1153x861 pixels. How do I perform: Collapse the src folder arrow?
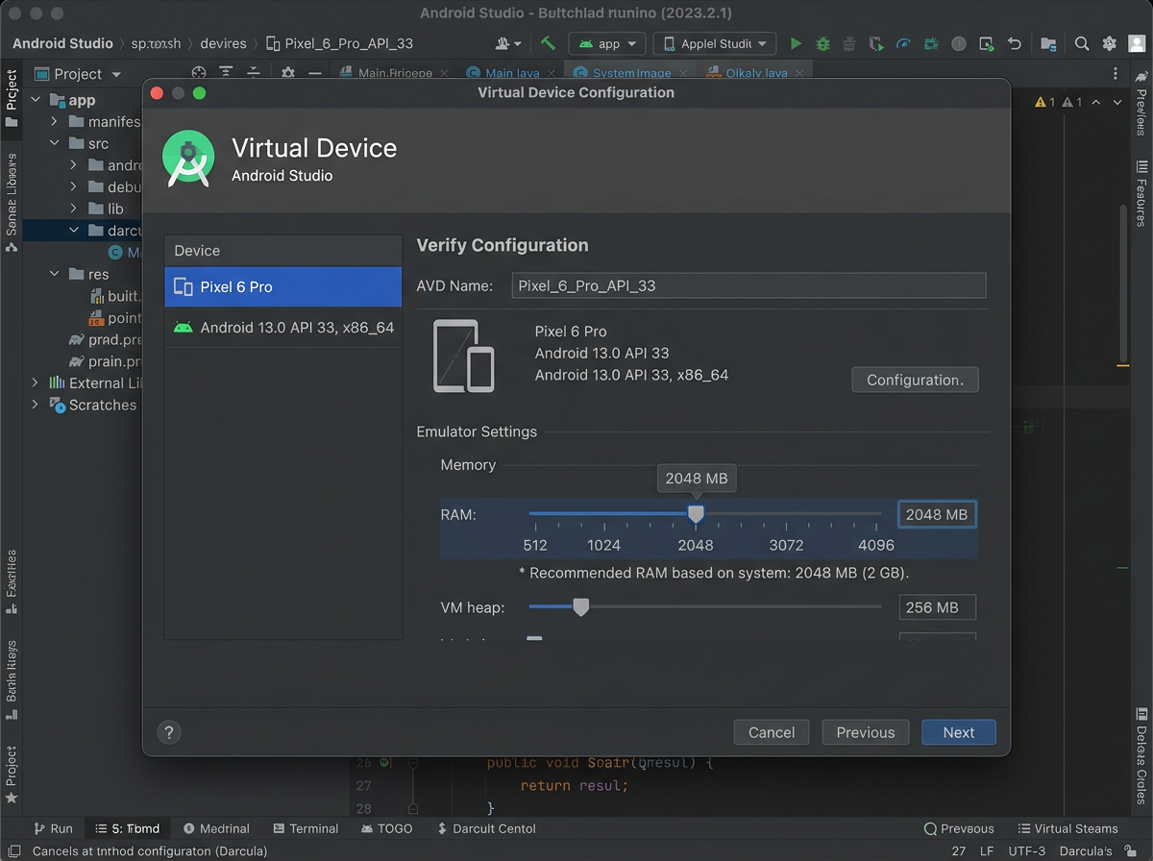[x=55, y=143]
